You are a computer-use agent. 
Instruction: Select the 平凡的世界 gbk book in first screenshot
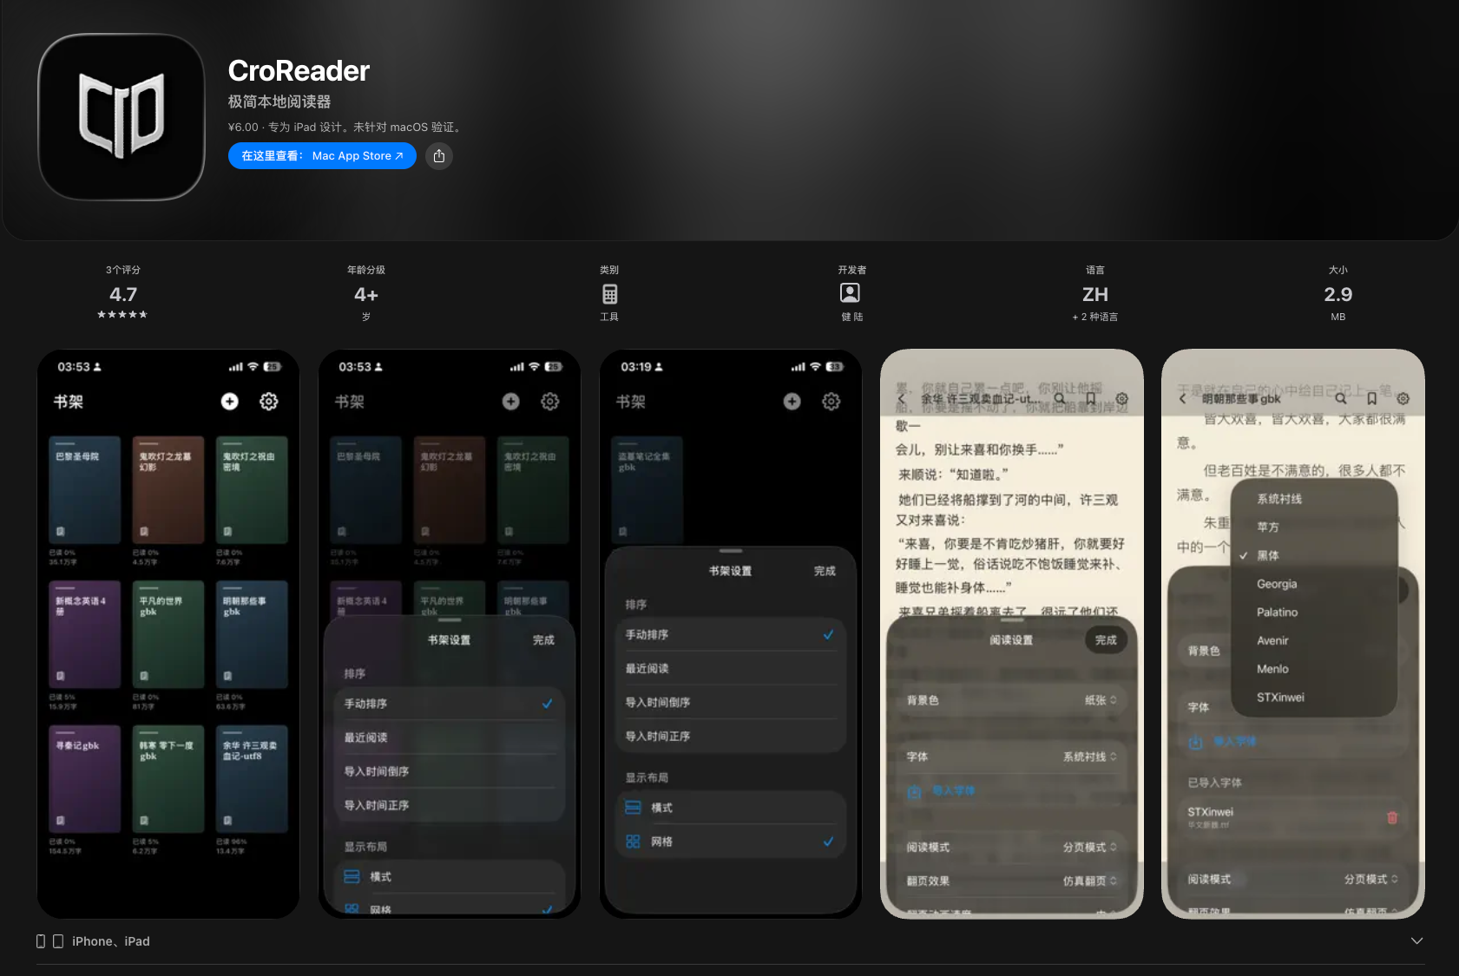[168, 634]
